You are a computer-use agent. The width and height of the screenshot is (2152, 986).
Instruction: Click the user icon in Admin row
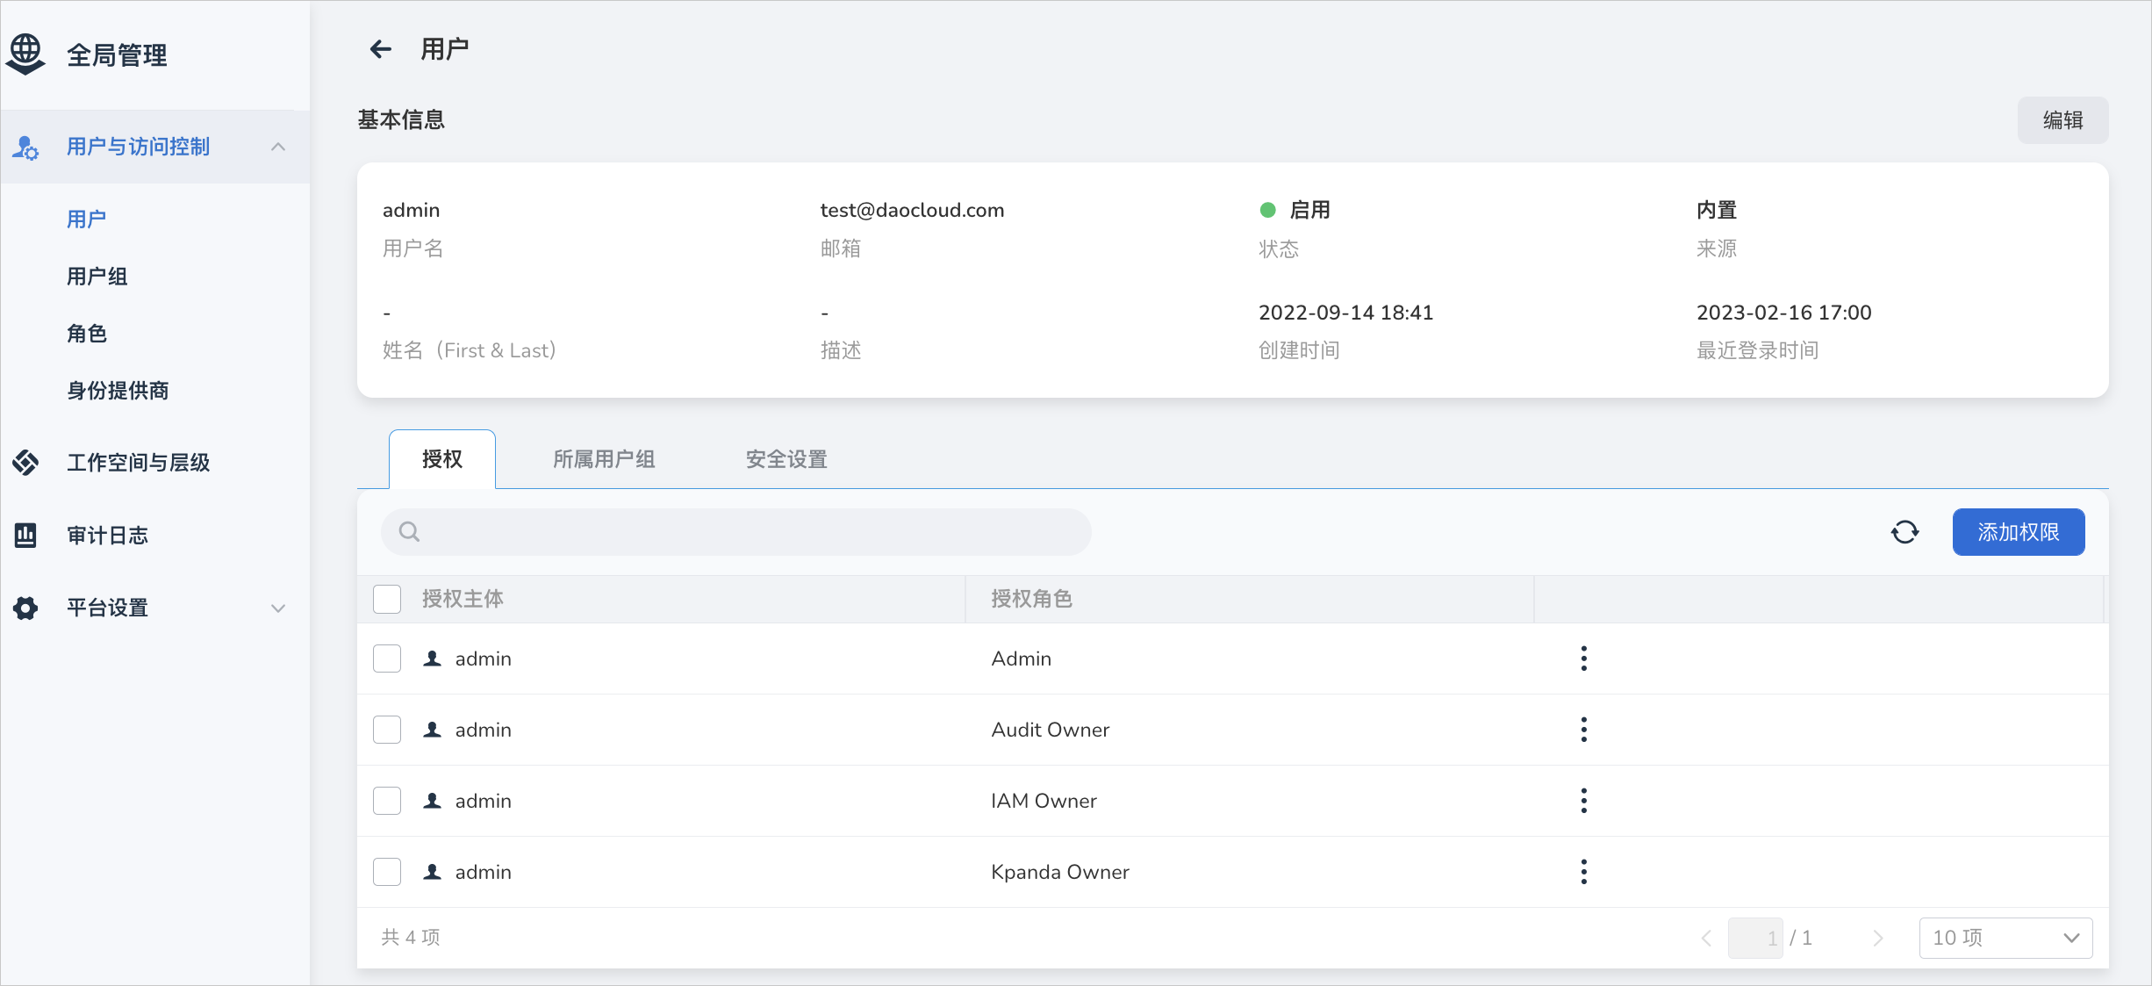(432, 659)
